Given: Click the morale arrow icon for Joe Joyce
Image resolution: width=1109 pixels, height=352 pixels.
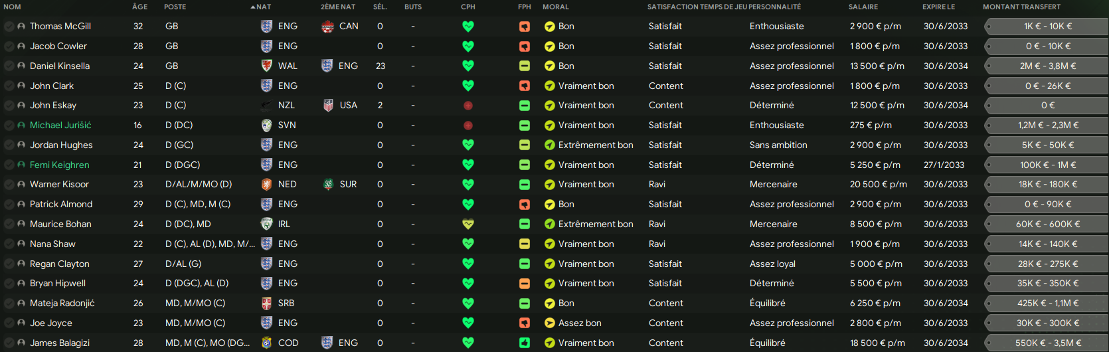Looking at the screenshot, I should click(x=549, y=323).
